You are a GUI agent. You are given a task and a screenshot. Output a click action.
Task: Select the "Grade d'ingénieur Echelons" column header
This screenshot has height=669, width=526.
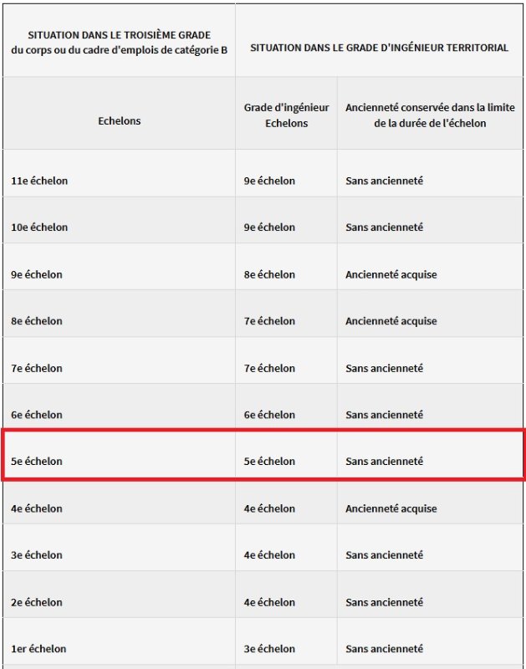pos(286,115)
